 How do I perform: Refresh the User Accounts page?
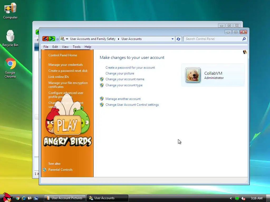point(179,39)
